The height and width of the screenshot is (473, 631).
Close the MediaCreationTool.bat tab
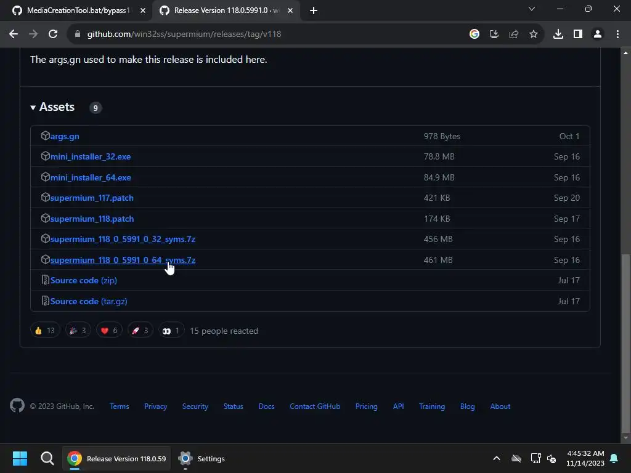(x=143, y=10)
